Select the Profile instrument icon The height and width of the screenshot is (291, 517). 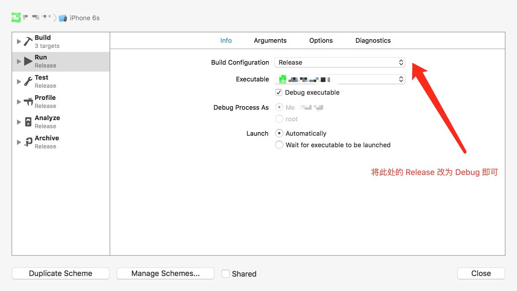click(x=28, y=102)
